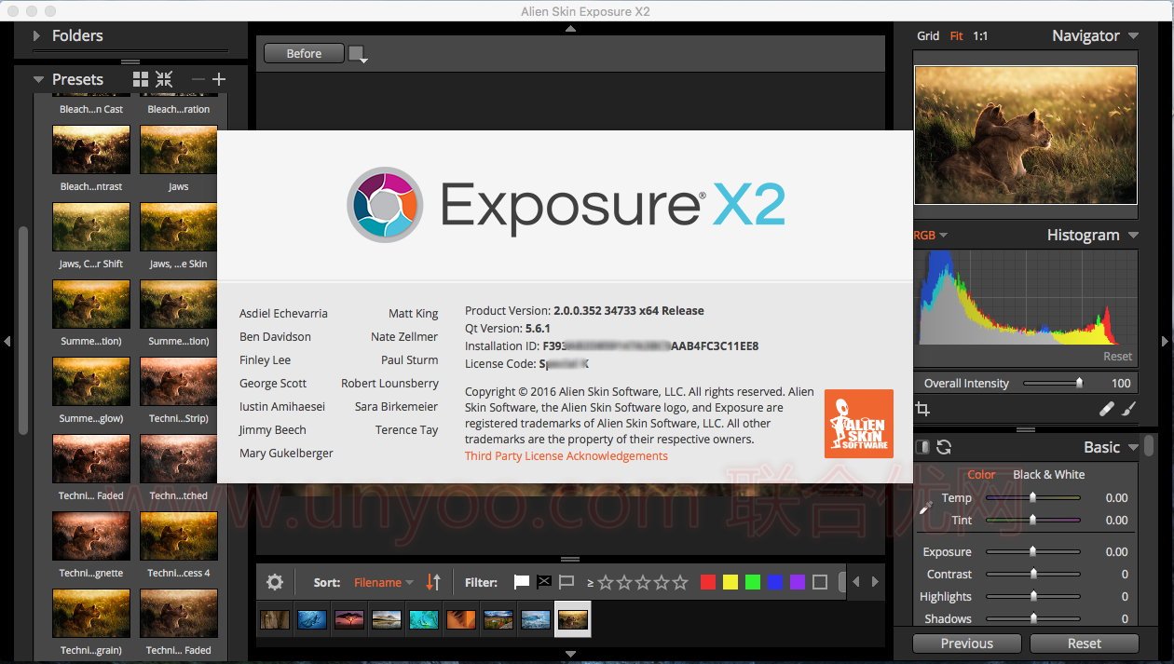Click the Reset button at the bottom right
Screen dimensions: 1174x664
point(1085,644)
